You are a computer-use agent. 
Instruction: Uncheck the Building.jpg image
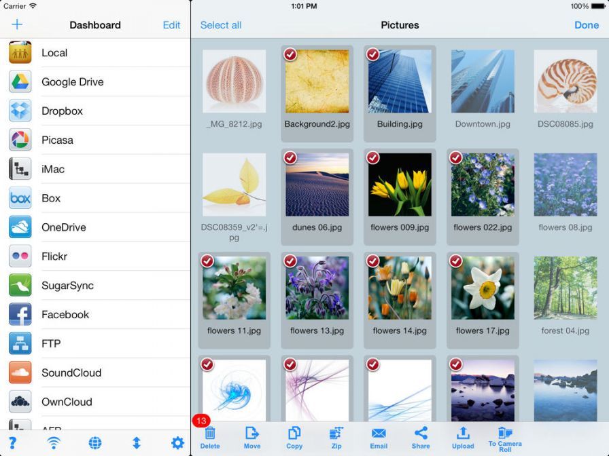[373, 54]
